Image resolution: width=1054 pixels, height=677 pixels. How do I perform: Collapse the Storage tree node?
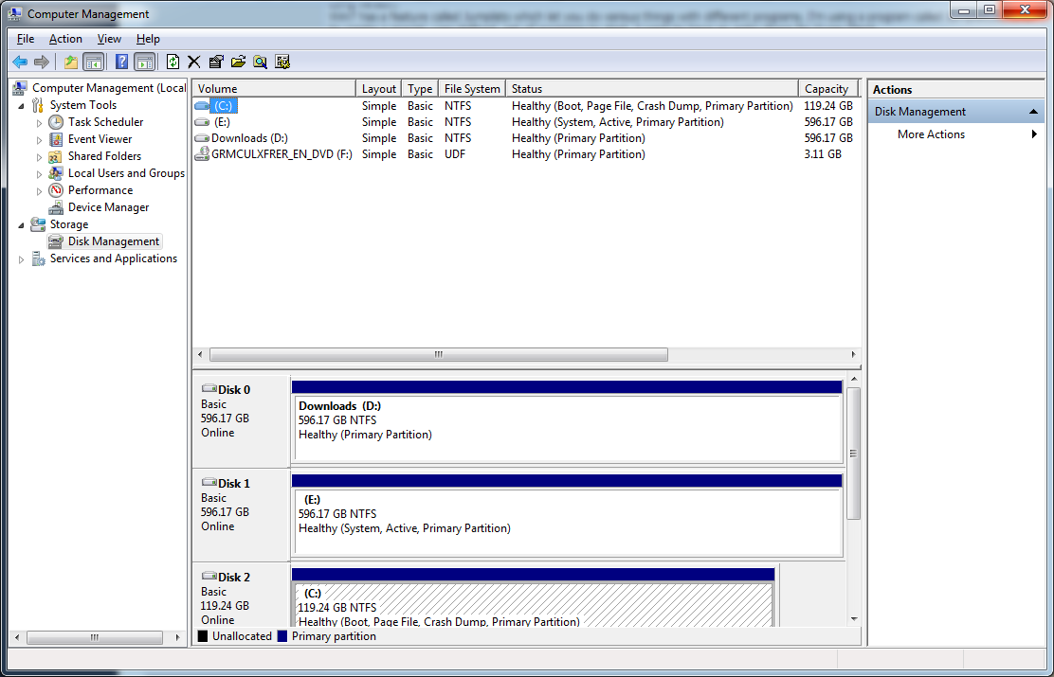[22, 224]
